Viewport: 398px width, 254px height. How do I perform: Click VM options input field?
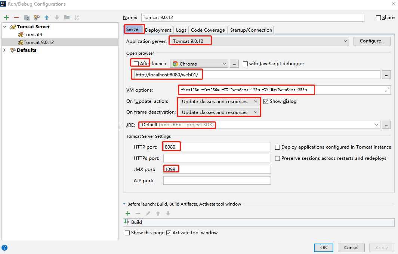pyautogui.click(x=285, y=90)
